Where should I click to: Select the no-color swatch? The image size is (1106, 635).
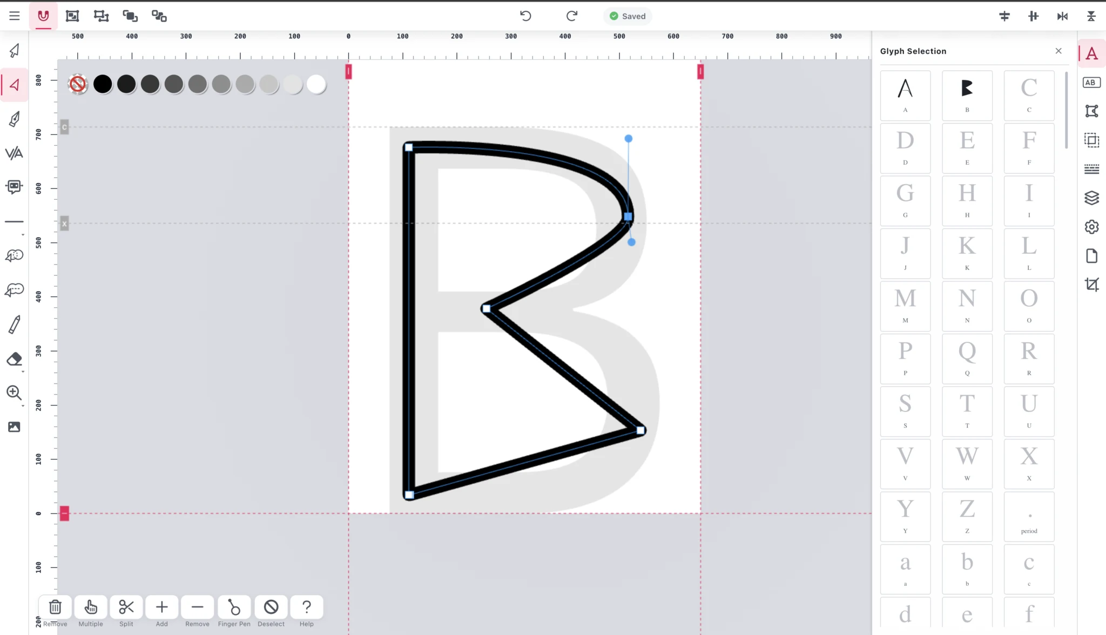pos(78,84)
